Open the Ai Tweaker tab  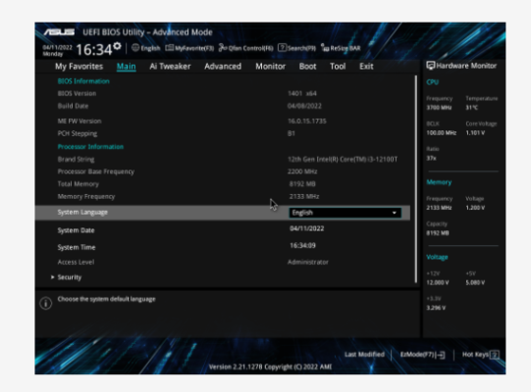pos(170,67)
